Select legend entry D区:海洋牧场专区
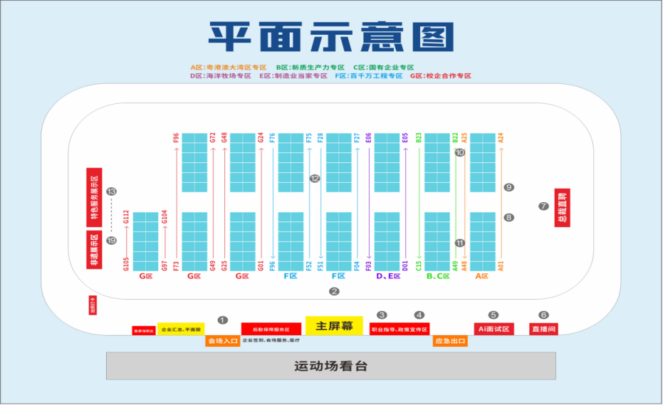The height and width of the screenshot is (405, 663). pyautogui.click(x=221, y=75)
